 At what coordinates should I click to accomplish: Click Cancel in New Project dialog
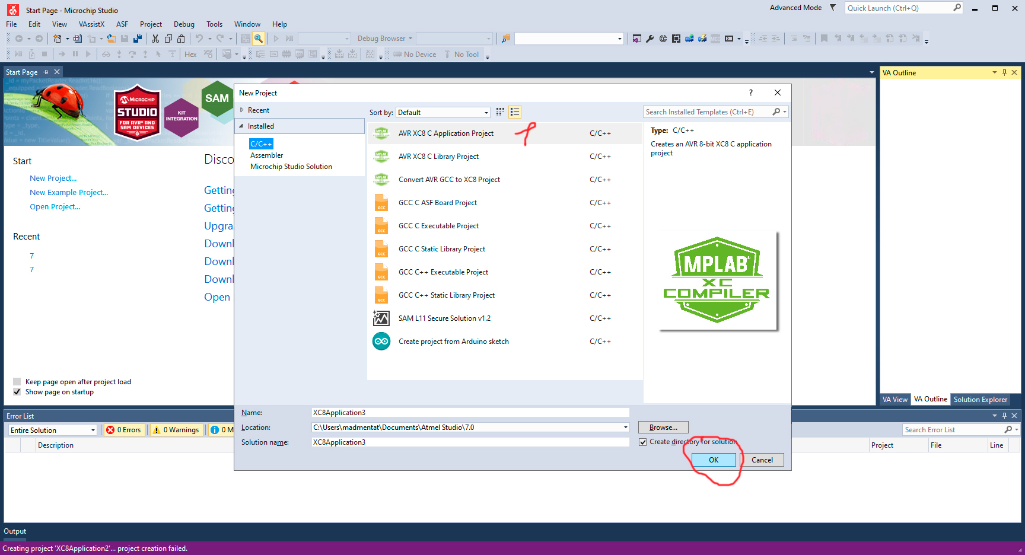(762, 460)
